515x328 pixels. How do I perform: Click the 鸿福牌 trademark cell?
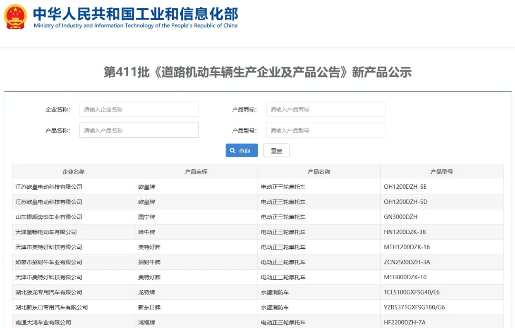coord(196,322)
